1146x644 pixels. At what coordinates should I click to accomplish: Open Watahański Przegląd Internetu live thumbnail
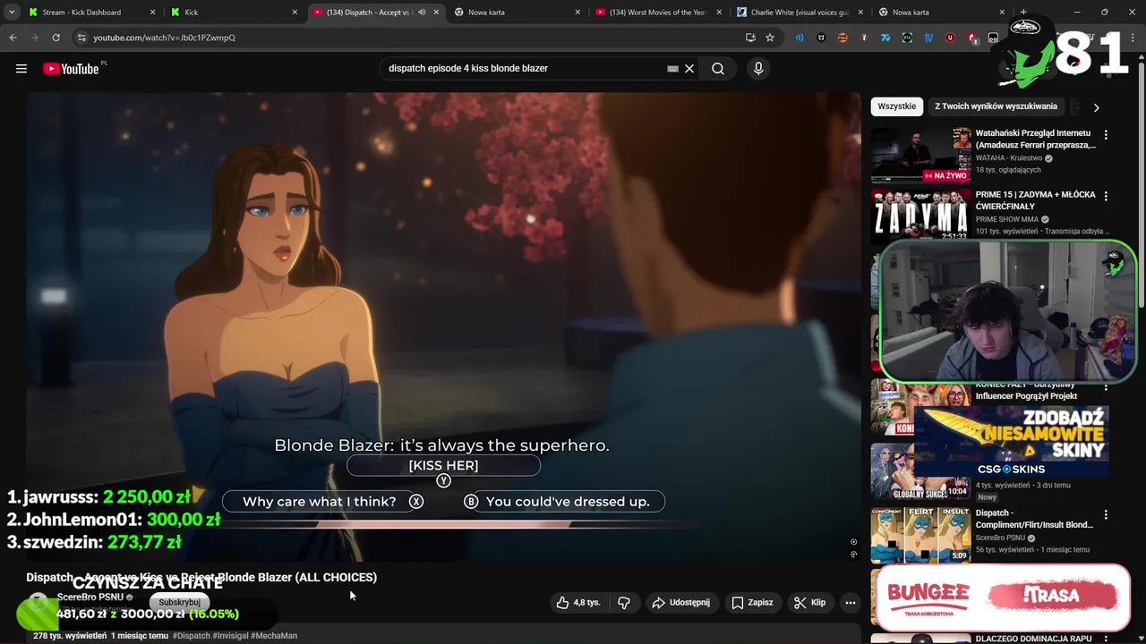coord(920,155)
